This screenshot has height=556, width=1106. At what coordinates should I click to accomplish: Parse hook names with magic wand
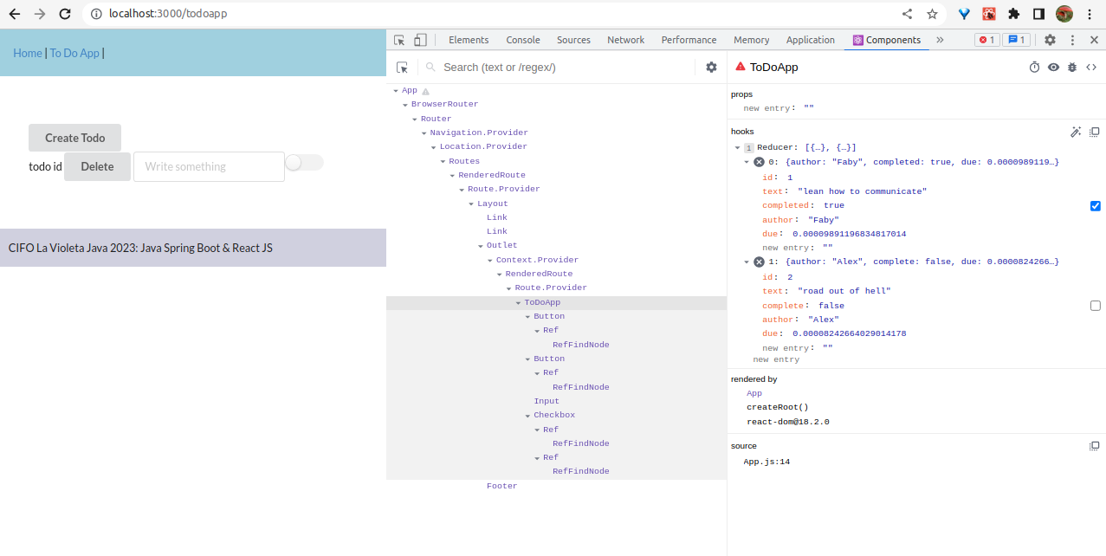(1076, 132)
